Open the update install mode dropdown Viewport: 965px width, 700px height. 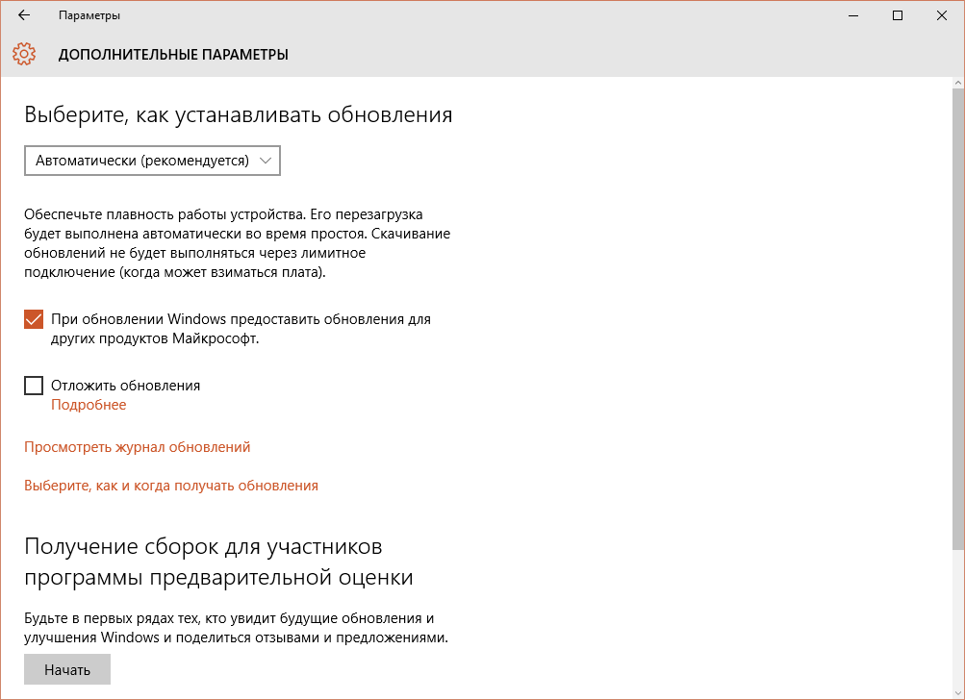click(152, 161)
